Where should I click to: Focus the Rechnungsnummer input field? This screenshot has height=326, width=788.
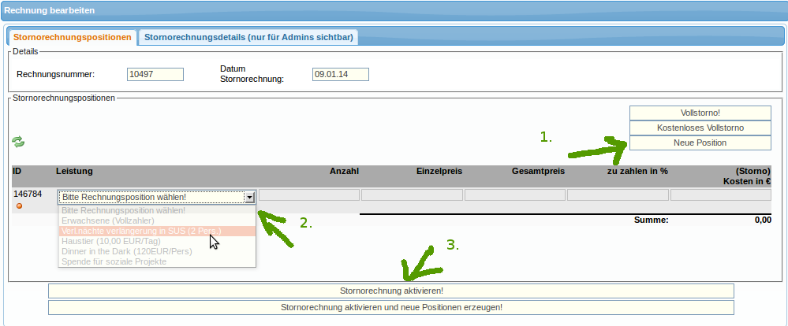155,74
